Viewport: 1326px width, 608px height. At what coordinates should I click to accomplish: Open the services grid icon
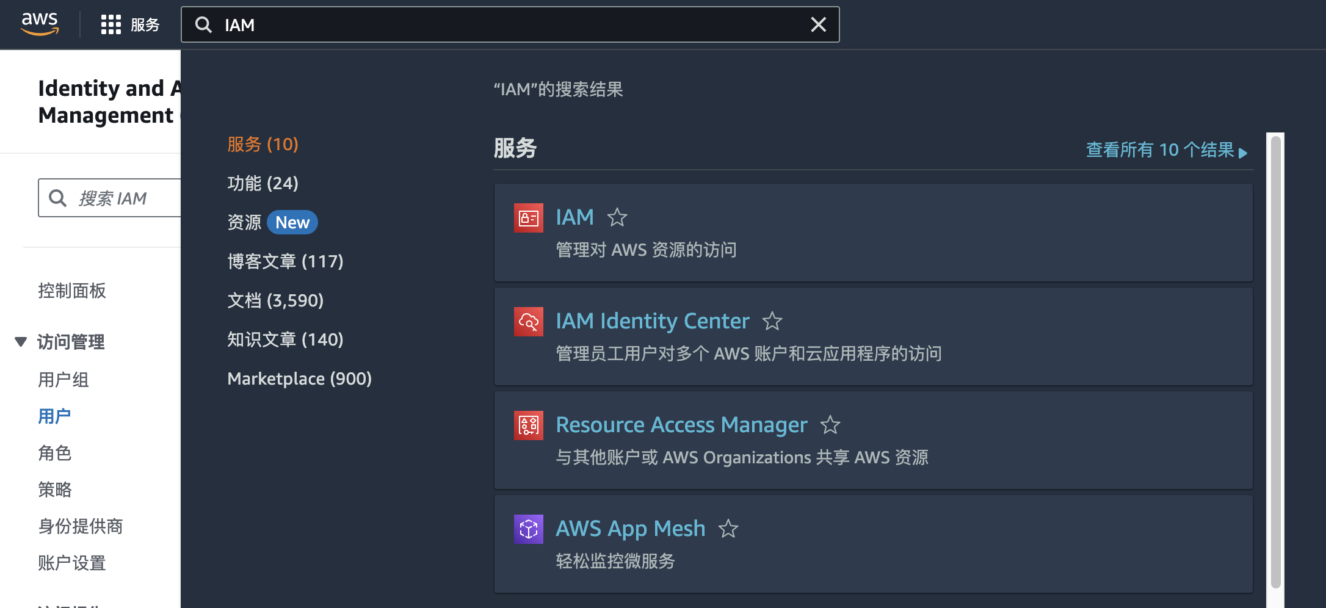click(x=111, y=24)
